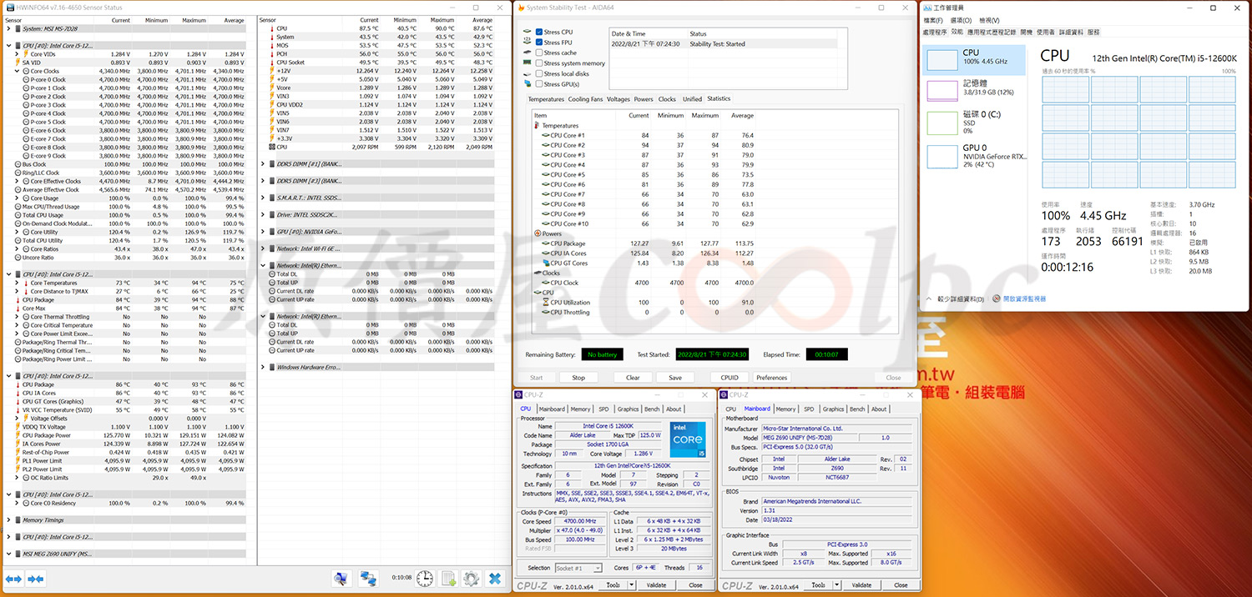Image resolution: width=1252 pixels, height=597 pixels.
Task: Click the Stress system memory RAM icon
Action: pyautogui.click(x=528, y=63)
